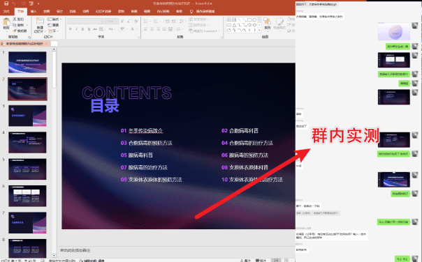Open the Font dialog launcher
This screenshot has width=422, height=262.
[139, 37]
